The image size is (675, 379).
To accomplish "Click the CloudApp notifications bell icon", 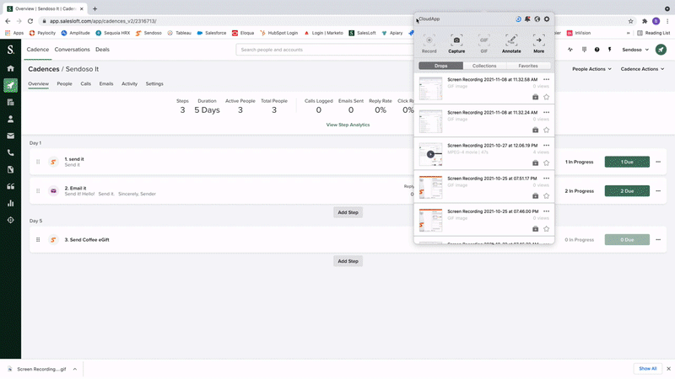I will tap(528, 19).
